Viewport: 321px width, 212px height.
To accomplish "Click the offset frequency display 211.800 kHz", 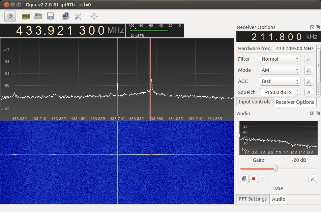I will pyautogui.click(x=279, y=37).
